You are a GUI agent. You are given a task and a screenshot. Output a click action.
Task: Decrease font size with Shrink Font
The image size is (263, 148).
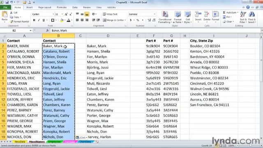tap(71, 14)
